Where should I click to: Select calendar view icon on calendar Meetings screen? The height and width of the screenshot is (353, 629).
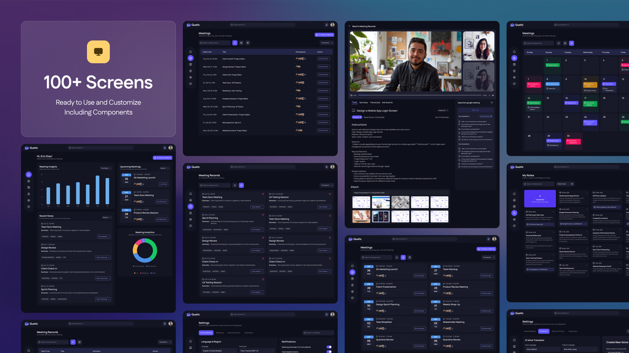click(571, 43)
